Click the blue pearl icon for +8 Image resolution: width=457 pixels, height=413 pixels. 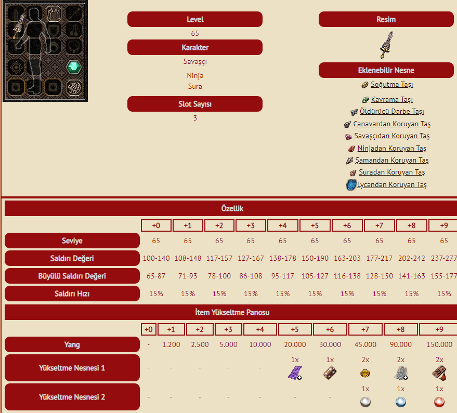(401, 402)
